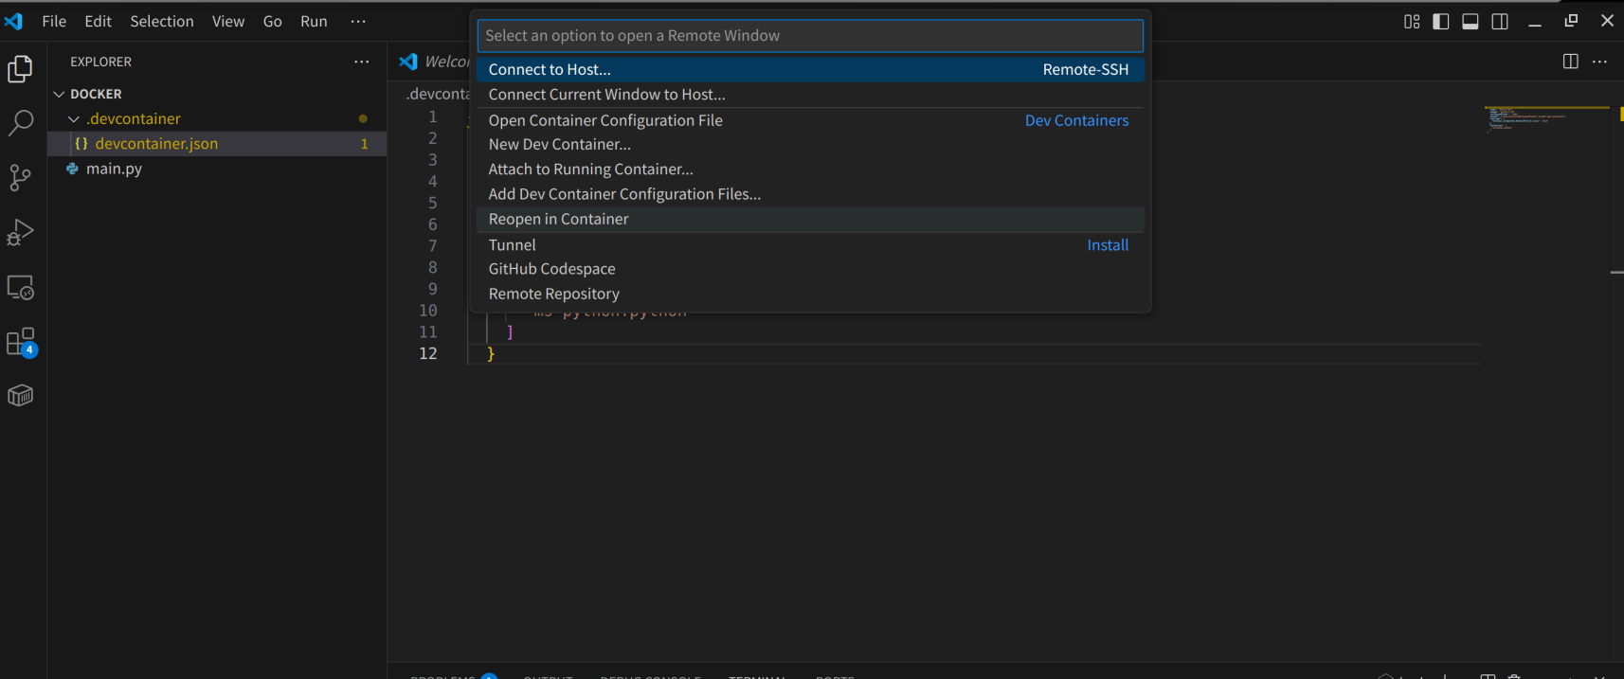
Task: Expand the overflow menu ellipsis in menu bar
Action: point(358,21)
